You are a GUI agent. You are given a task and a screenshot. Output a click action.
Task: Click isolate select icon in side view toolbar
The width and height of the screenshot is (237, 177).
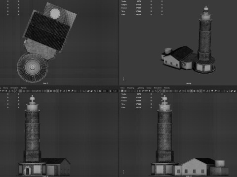227,91
